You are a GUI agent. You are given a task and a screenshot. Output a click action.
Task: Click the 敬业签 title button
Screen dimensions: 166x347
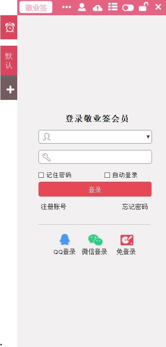[x=36, y=7]
